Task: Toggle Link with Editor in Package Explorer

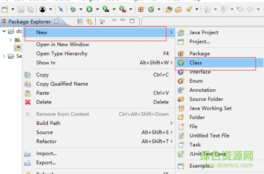Action: pyautogui.click(x=90, y=21)
